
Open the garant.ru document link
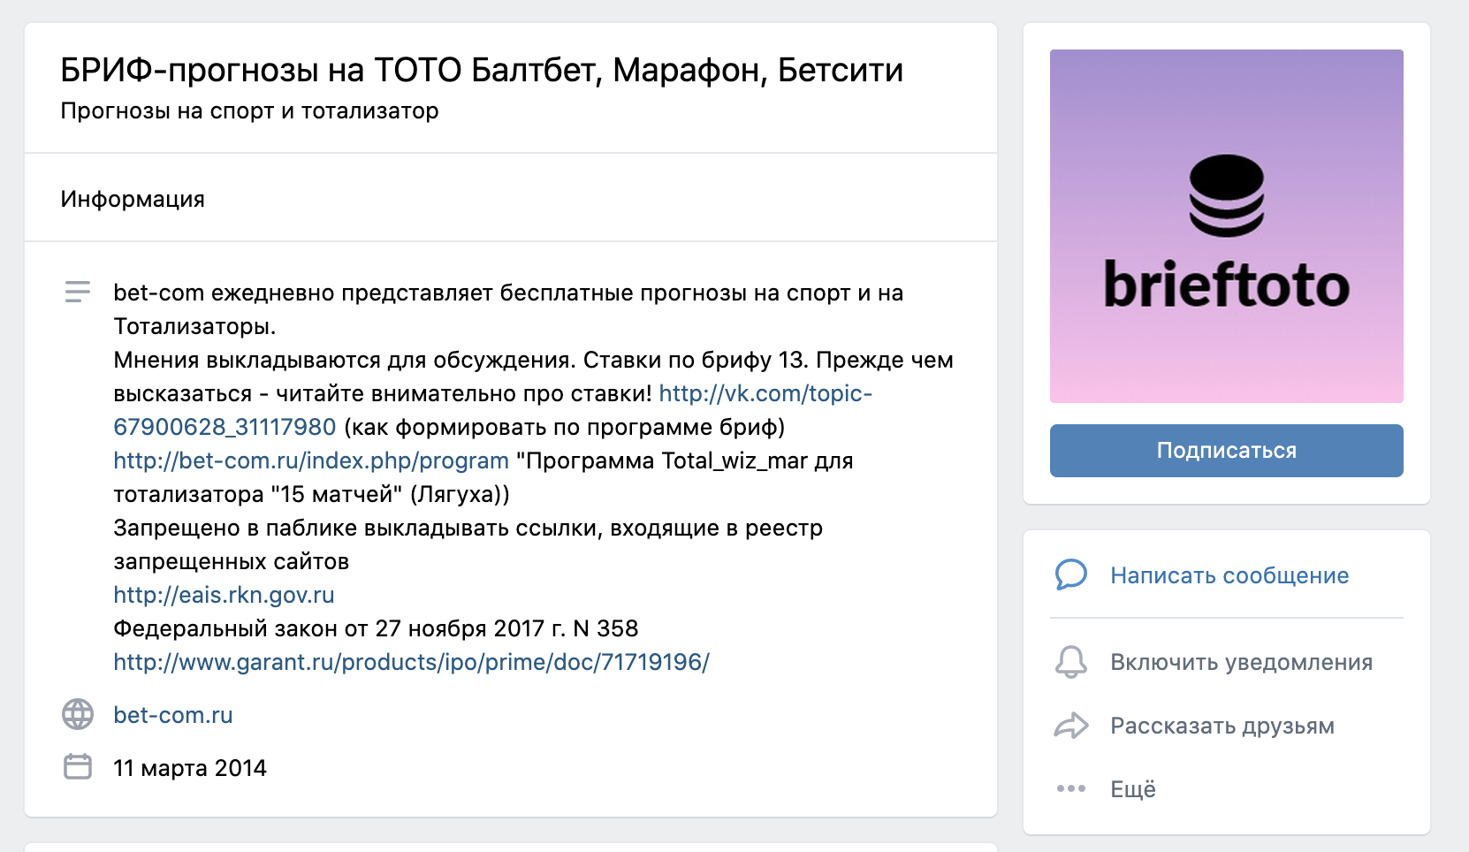tap(411, 662)
